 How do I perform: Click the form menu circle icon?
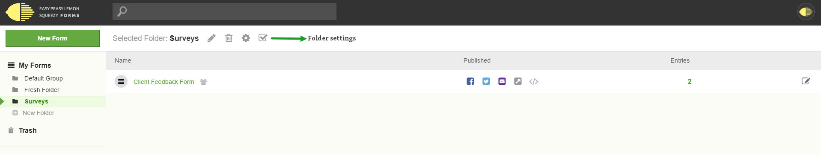coord(121,81)
